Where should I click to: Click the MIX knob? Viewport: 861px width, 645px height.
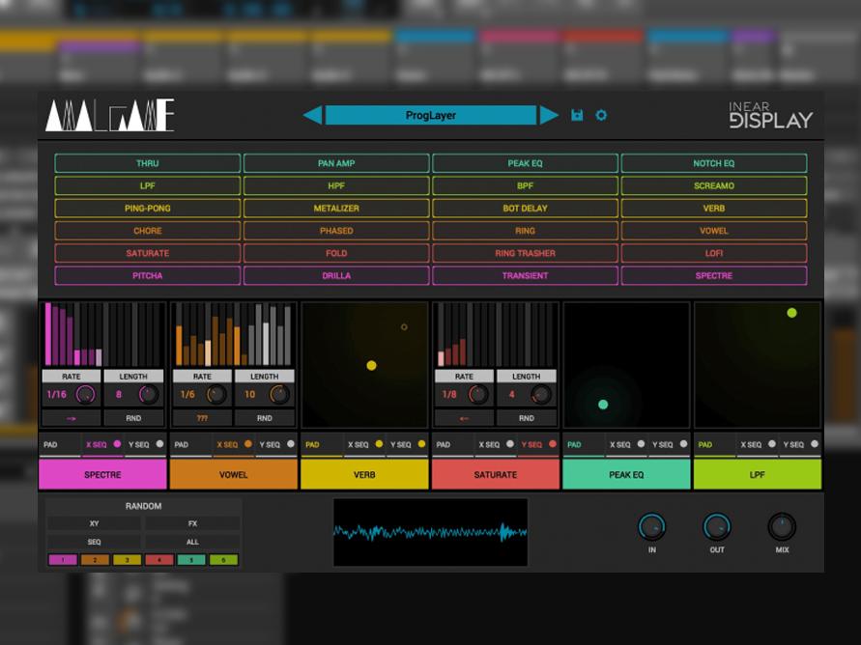[x=781, y=526]
